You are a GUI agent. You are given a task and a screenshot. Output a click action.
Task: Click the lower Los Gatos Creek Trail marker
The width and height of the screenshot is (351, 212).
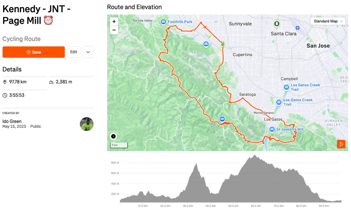279,102
